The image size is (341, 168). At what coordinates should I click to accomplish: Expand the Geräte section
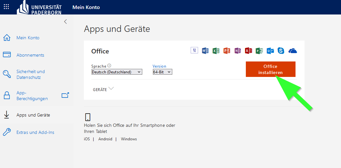pyautogui.click(x=103, y=89)
